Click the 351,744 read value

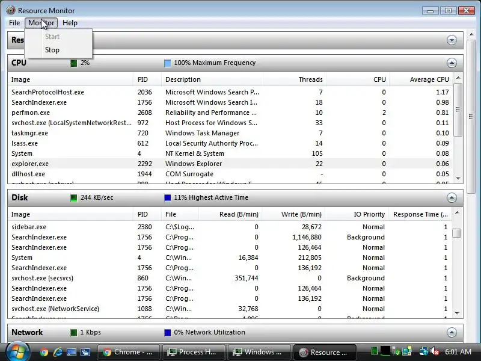[x=247, y=278]
